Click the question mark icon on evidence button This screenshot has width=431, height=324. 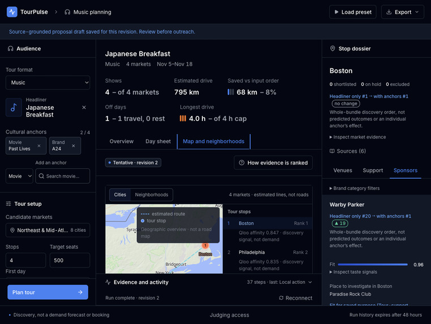tap(242, 163)
